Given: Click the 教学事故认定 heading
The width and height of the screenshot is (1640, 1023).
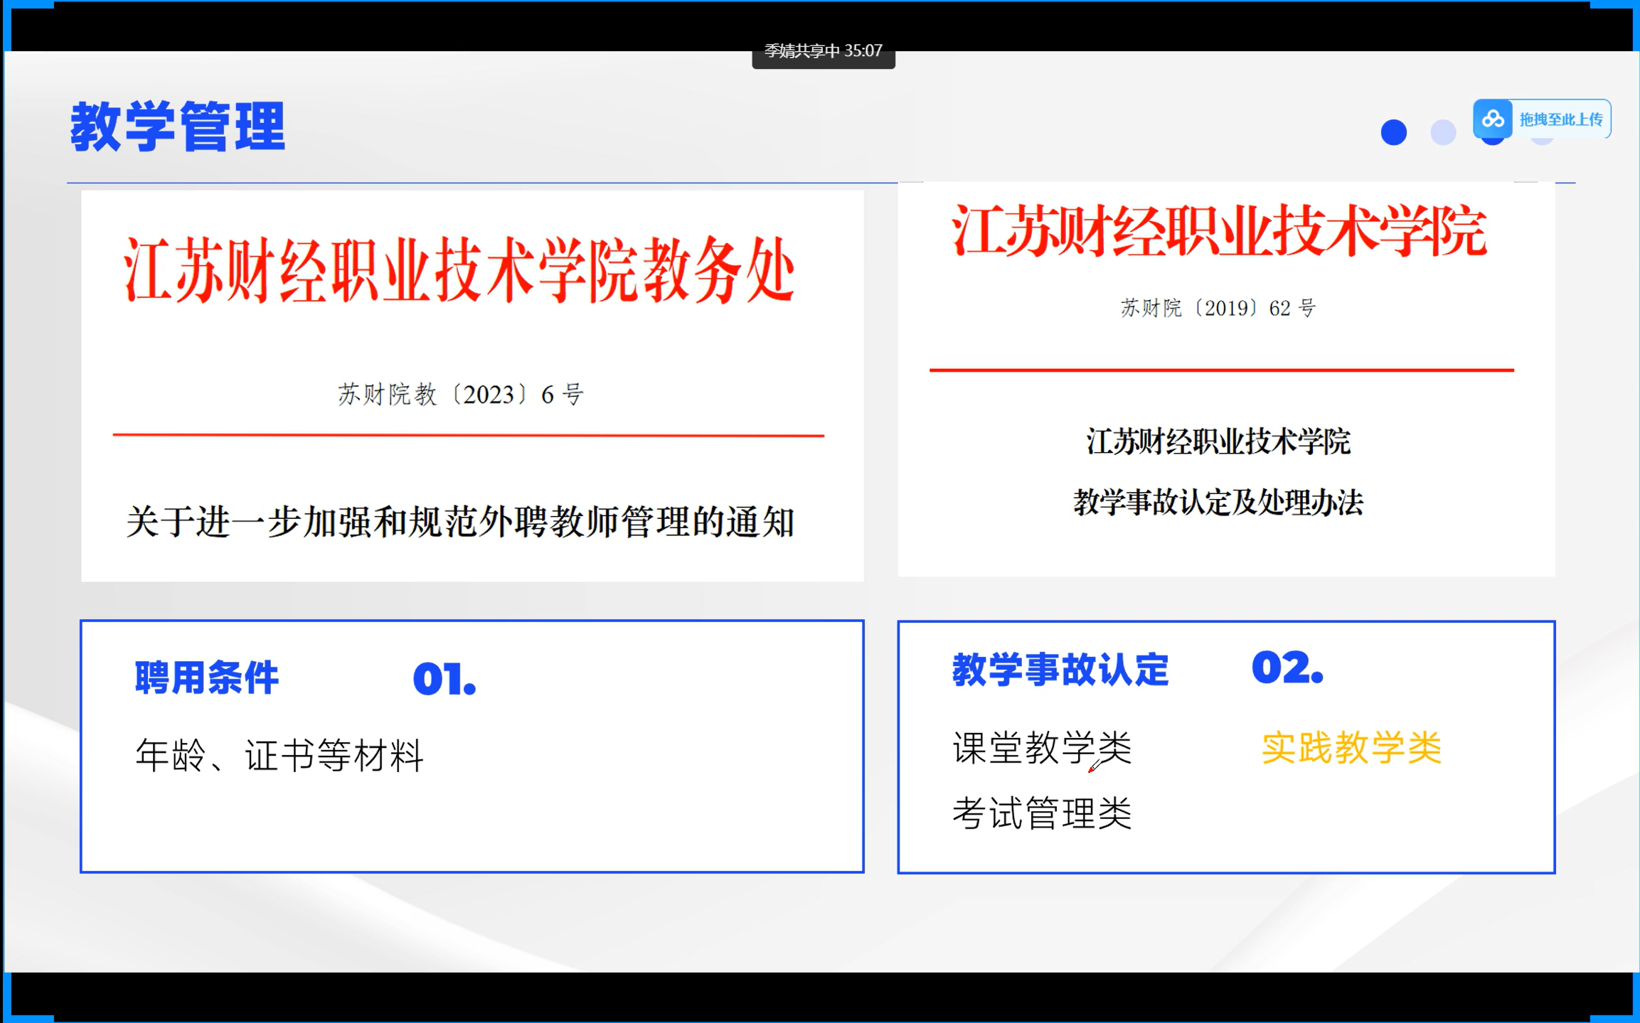Looking at the screenshot, I should tap(1060, 670).
